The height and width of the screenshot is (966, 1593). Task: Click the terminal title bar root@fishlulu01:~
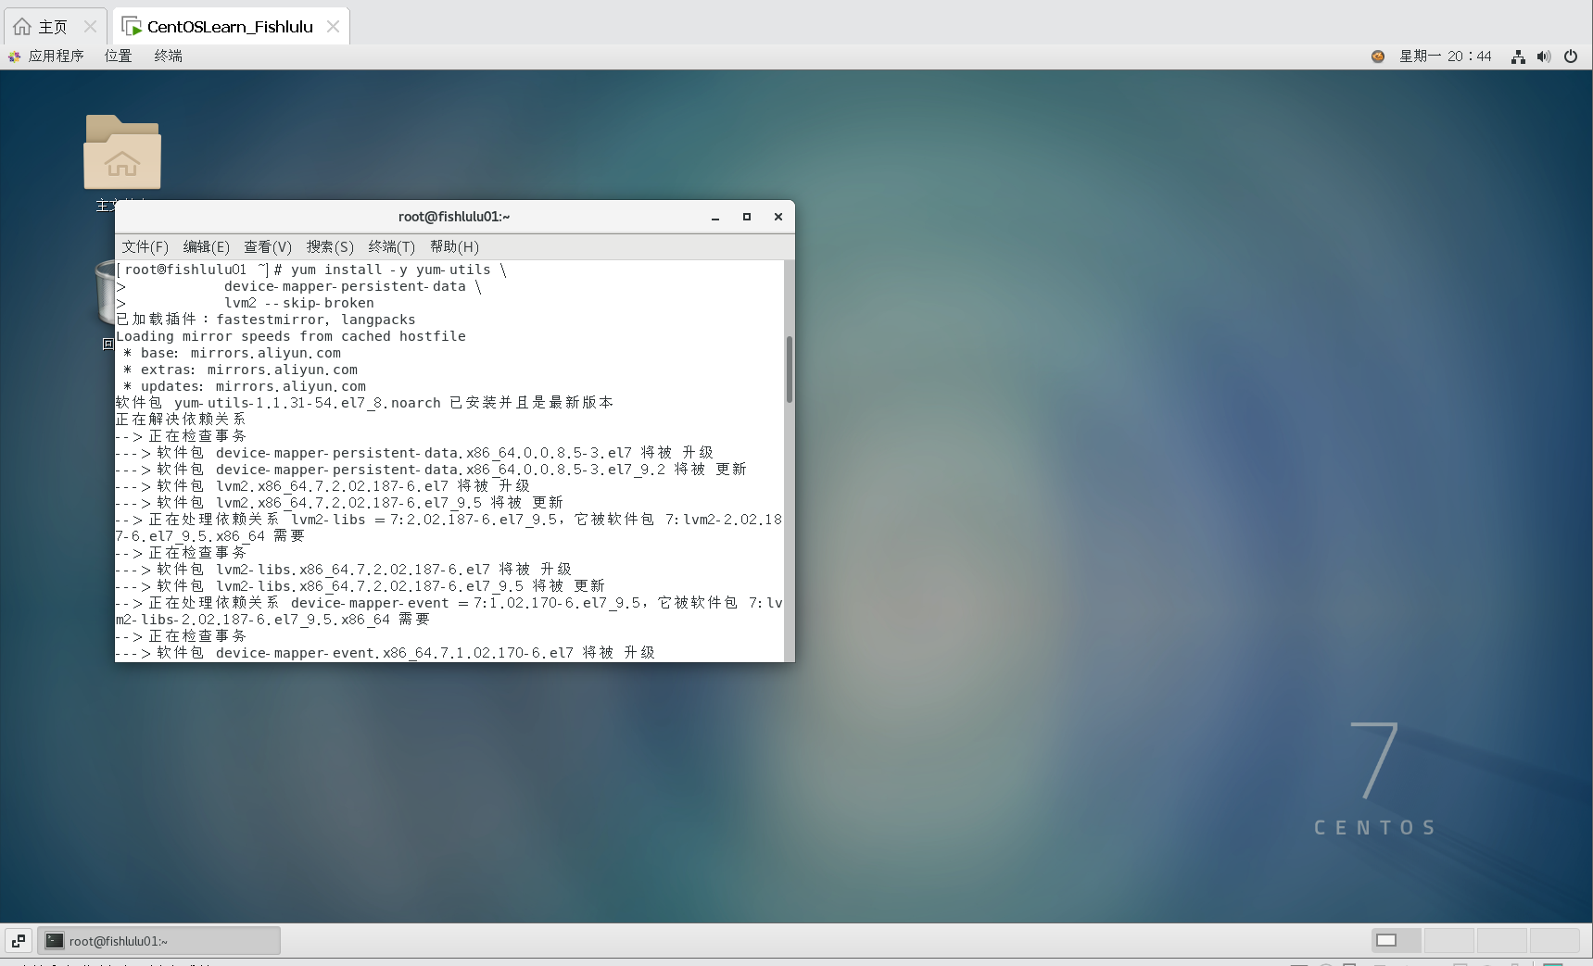click(x=454, y=217)
